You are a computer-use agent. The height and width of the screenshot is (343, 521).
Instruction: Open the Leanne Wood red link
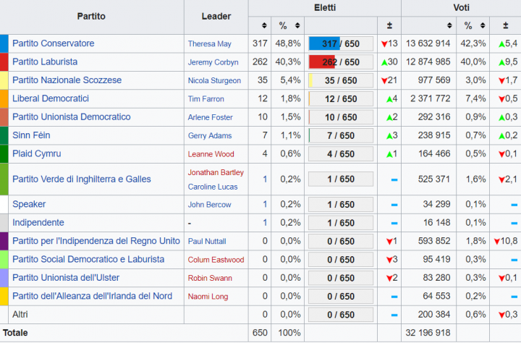point(211,154)
